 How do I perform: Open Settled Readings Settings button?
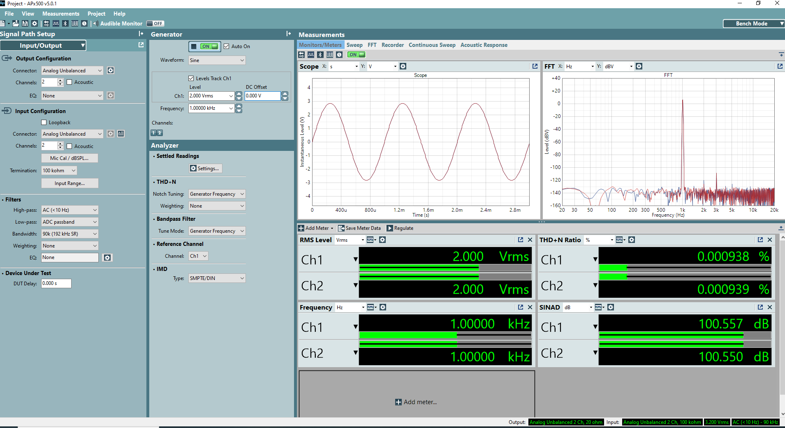click(x=205, y=168)
